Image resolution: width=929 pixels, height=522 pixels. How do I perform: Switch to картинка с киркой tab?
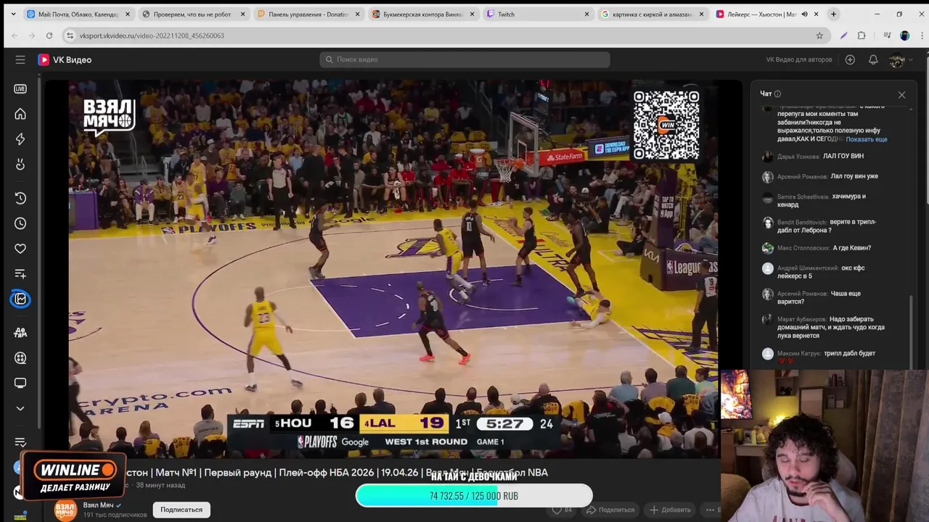[652, 14]
